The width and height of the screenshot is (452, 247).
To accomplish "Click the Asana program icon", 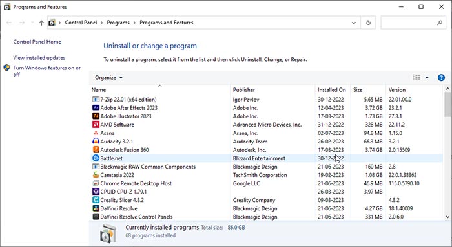I will [96, 133].
